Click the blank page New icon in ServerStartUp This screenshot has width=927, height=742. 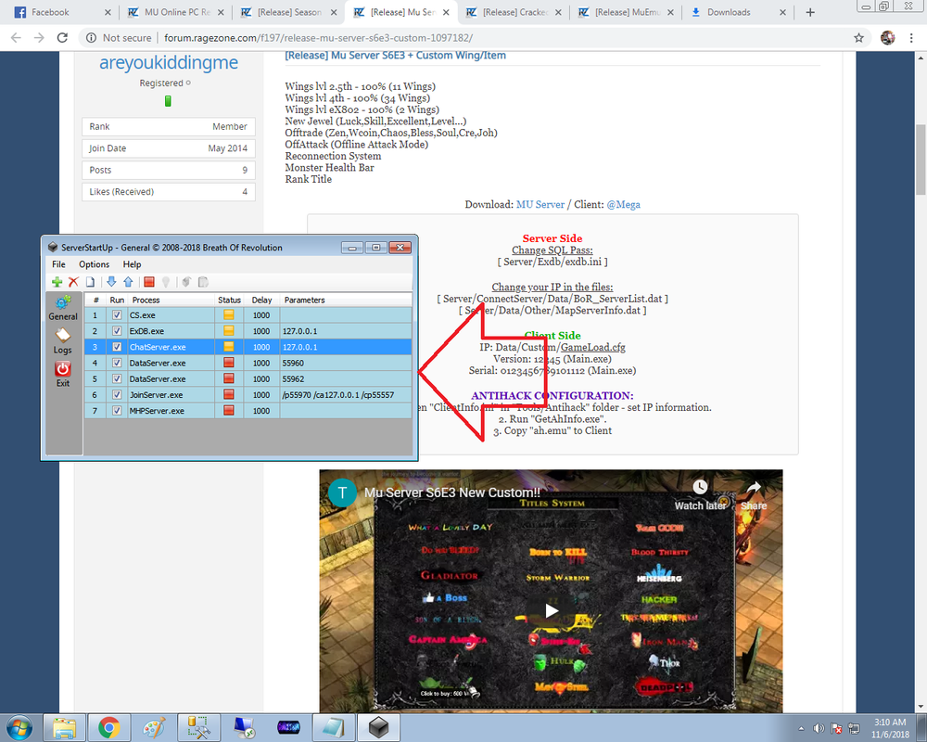pyautogui.click(x=90, y=282)
